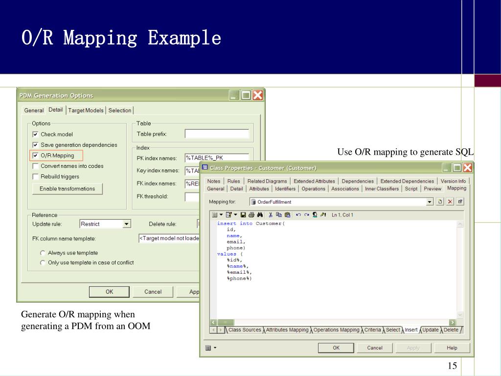Click Cancel in PDM Generation Options
This screenshot has height=376, width=501.
153,292
